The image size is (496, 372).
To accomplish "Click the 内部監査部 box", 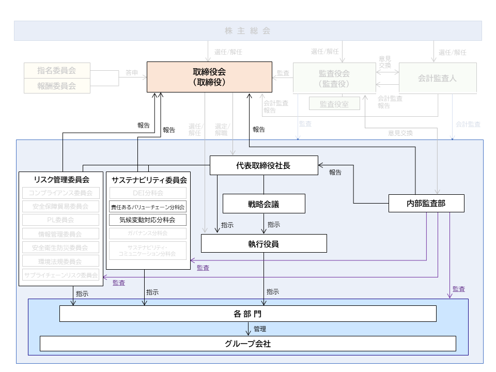I will pos(426,204).
